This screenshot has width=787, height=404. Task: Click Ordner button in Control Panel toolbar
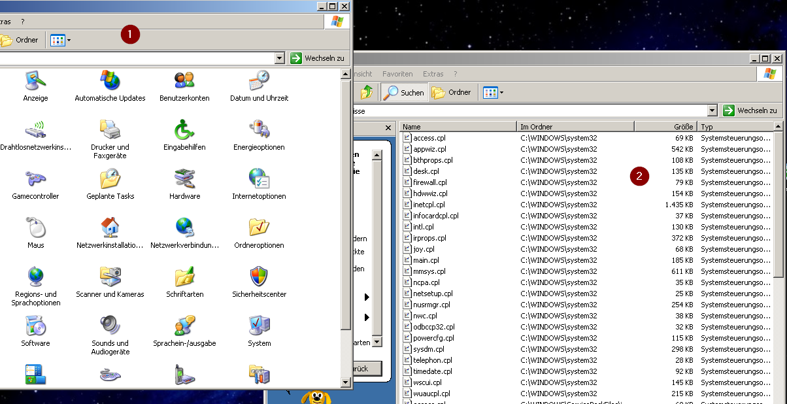(20, 40)
